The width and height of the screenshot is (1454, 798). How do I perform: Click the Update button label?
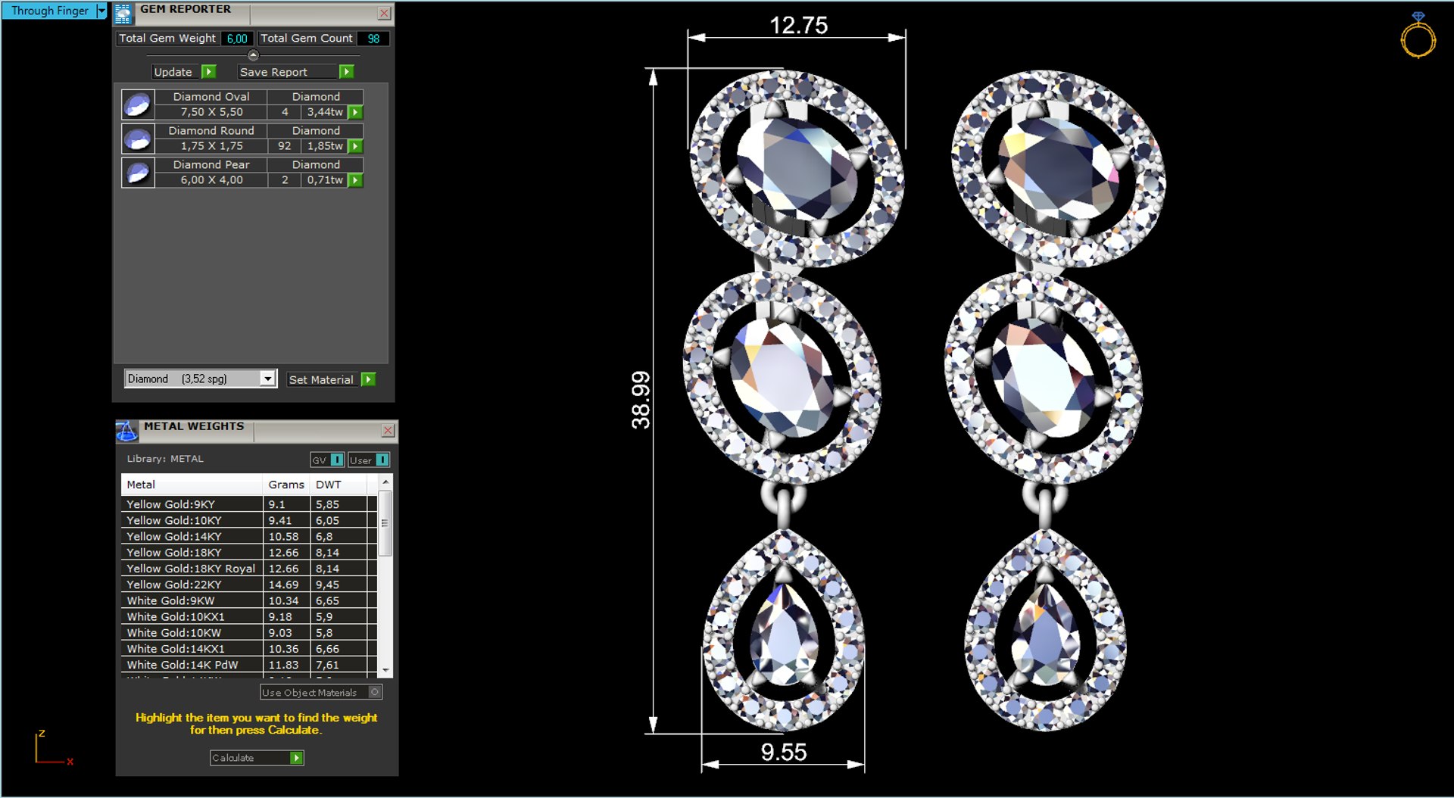click(x=173, y=72)
